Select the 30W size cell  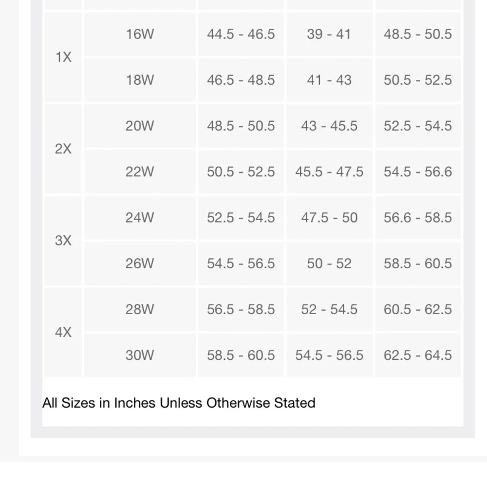tap(140, 355)
